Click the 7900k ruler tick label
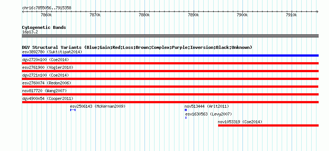Image resolution: width=329 pixels, height=151 pixels. (x=242, y=15)
